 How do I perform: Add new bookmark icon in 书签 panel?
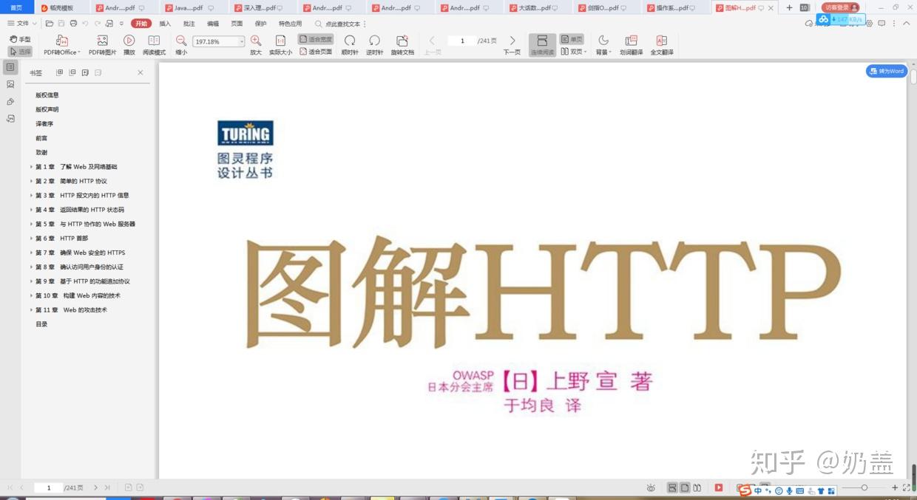[85, 72]
